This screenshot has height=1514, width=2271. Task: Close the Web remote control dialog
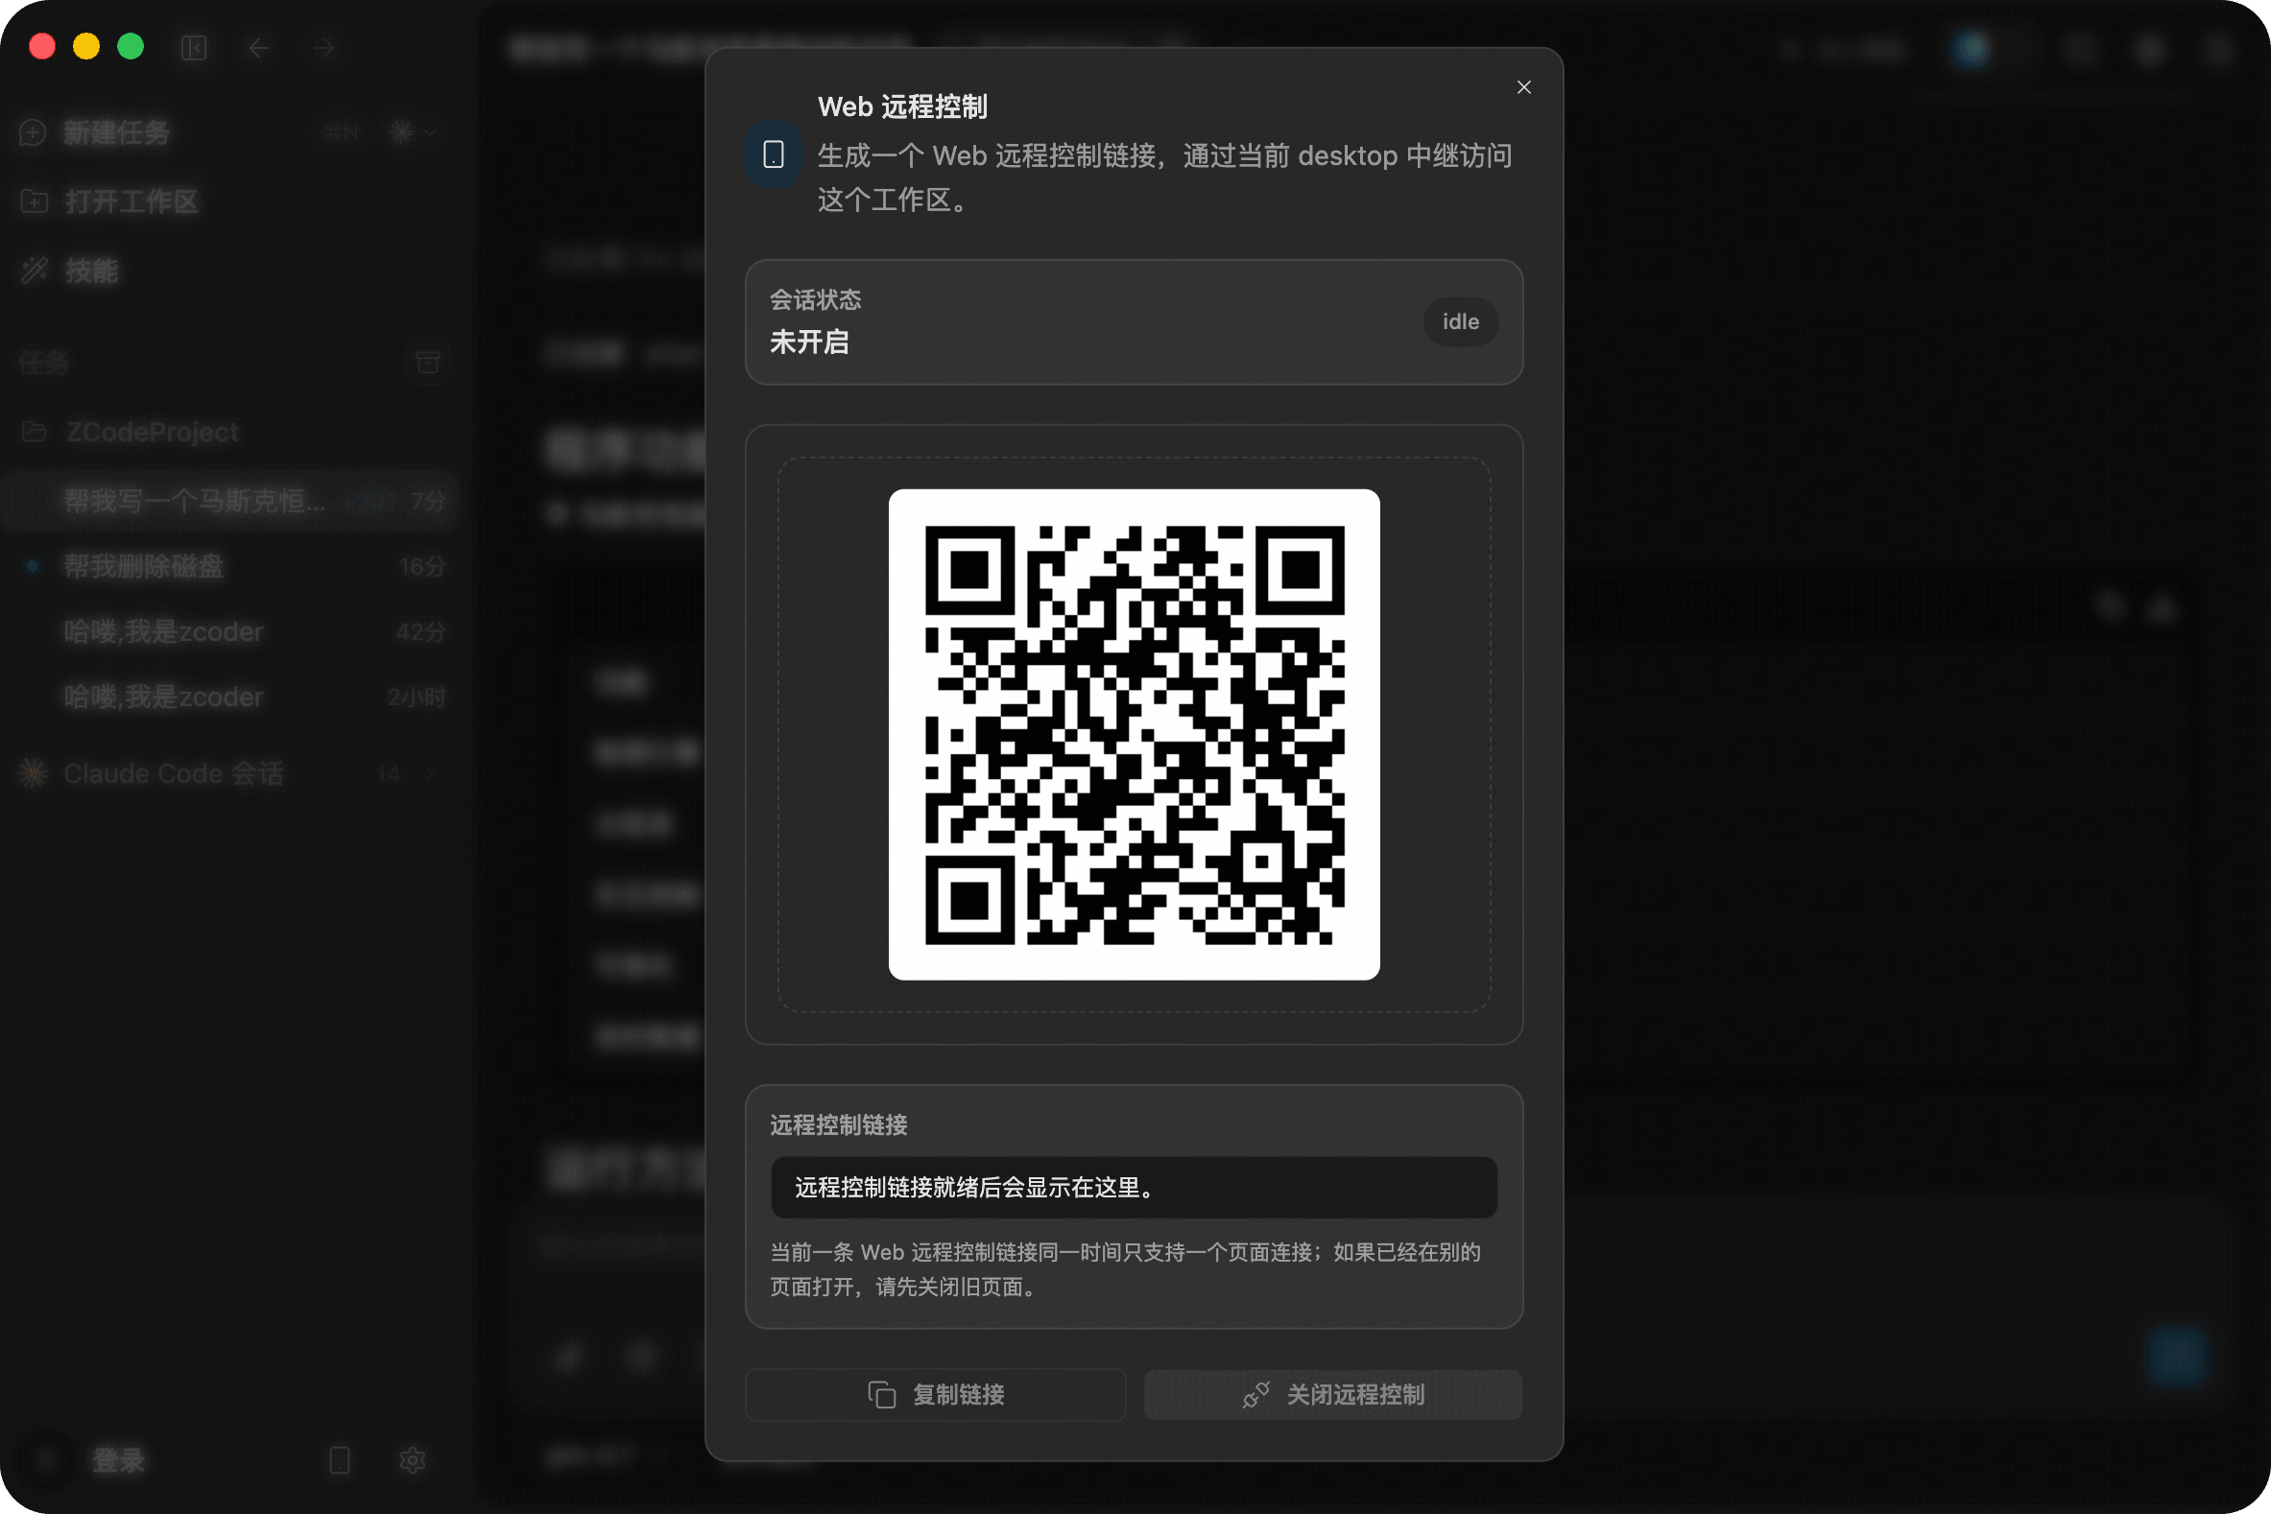1523,87
